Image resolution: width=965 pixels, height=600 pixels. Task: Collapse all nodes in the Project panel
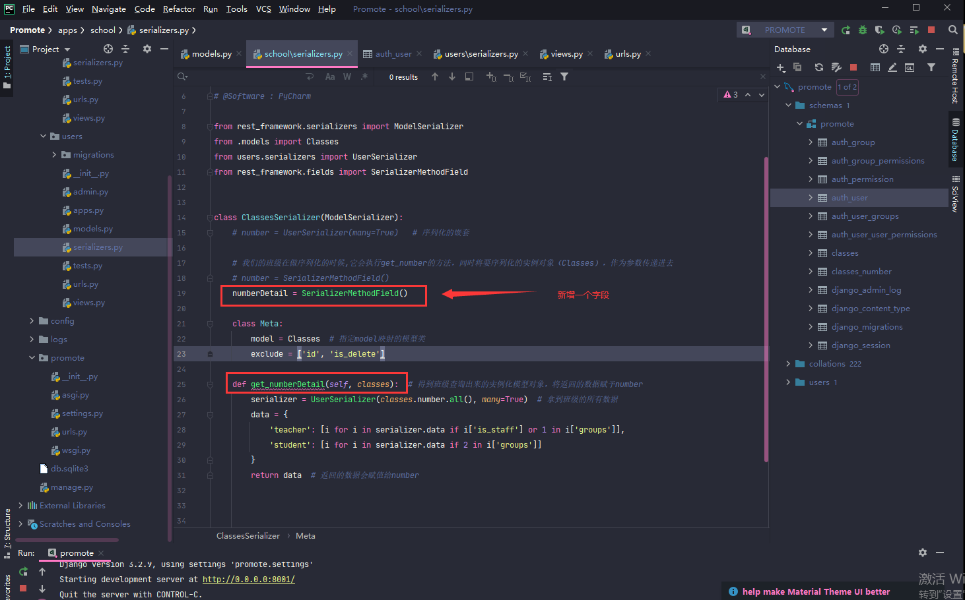click(125, 49)
